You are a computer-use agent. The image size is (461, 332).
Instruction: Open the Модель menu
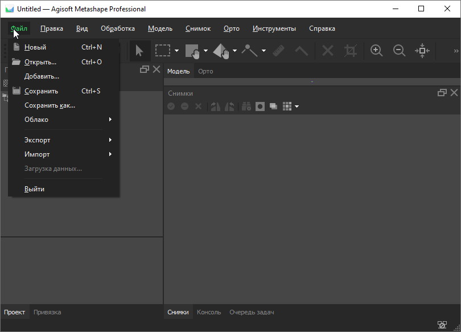[160, 28]
